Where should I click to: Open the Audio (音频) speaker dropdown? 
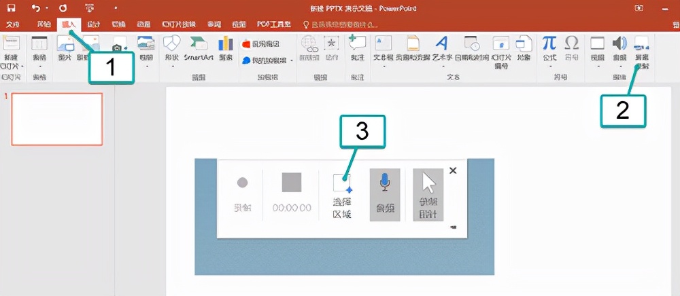620,50
